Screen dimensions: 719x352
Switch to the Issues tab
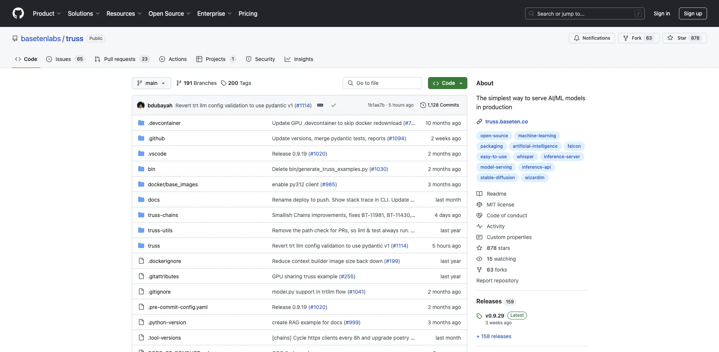tap(66, 59)
